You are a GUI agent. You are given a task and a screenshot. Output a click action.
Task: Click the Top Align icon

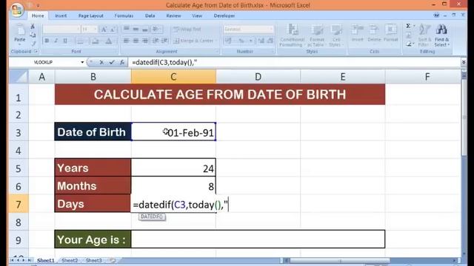[127, 29]
